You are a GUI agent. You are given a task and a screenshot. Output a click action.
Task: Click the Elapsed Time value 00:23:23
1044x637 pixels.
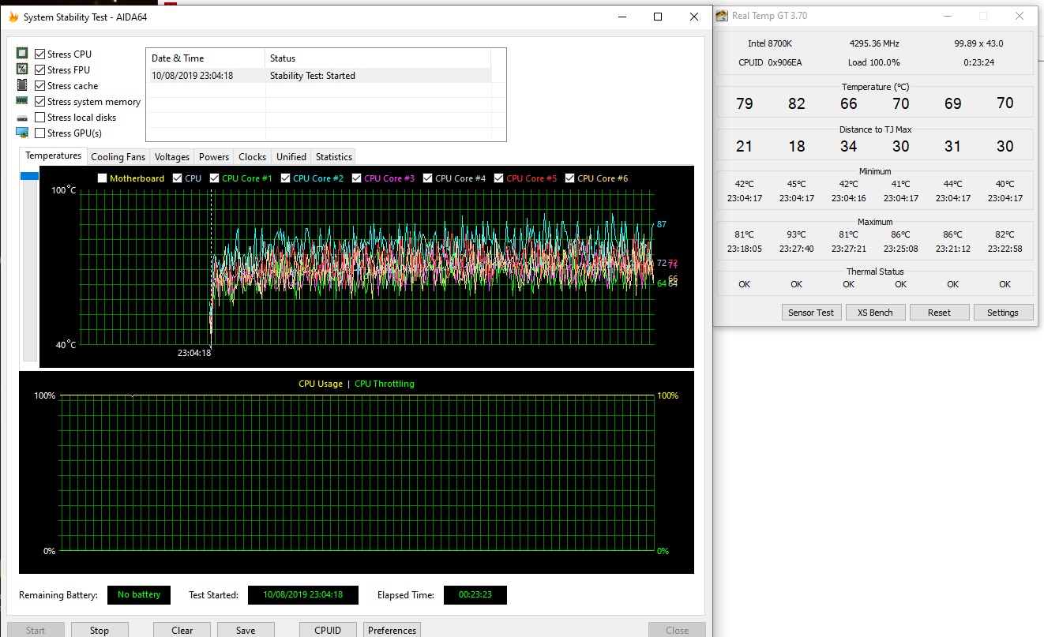coord(475,595)
